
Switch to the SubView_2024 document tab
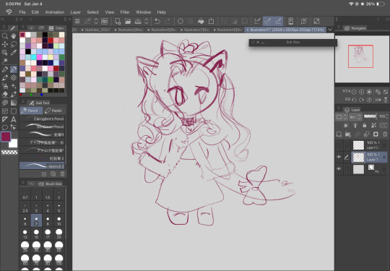click(95, 30)
